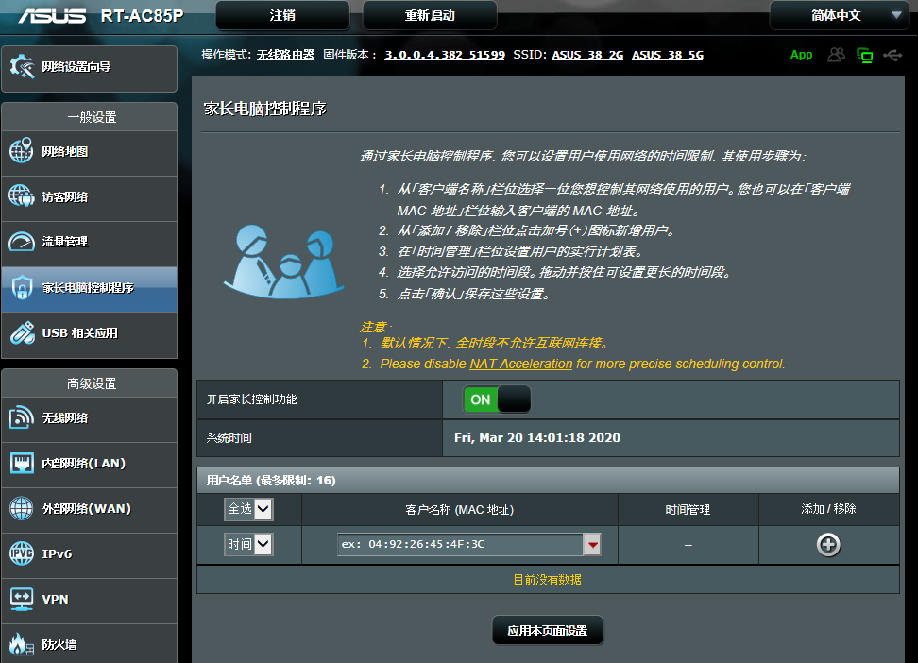Click firmware version 3.0.0.4.382_51599 link
The width and height of the screenshot is (918, 663).
coord(445,55)
